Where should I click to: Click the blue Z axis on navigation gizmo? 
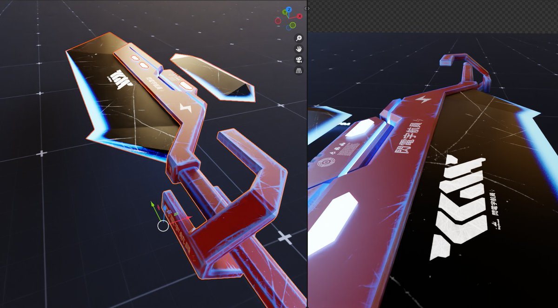pos(289,9)
